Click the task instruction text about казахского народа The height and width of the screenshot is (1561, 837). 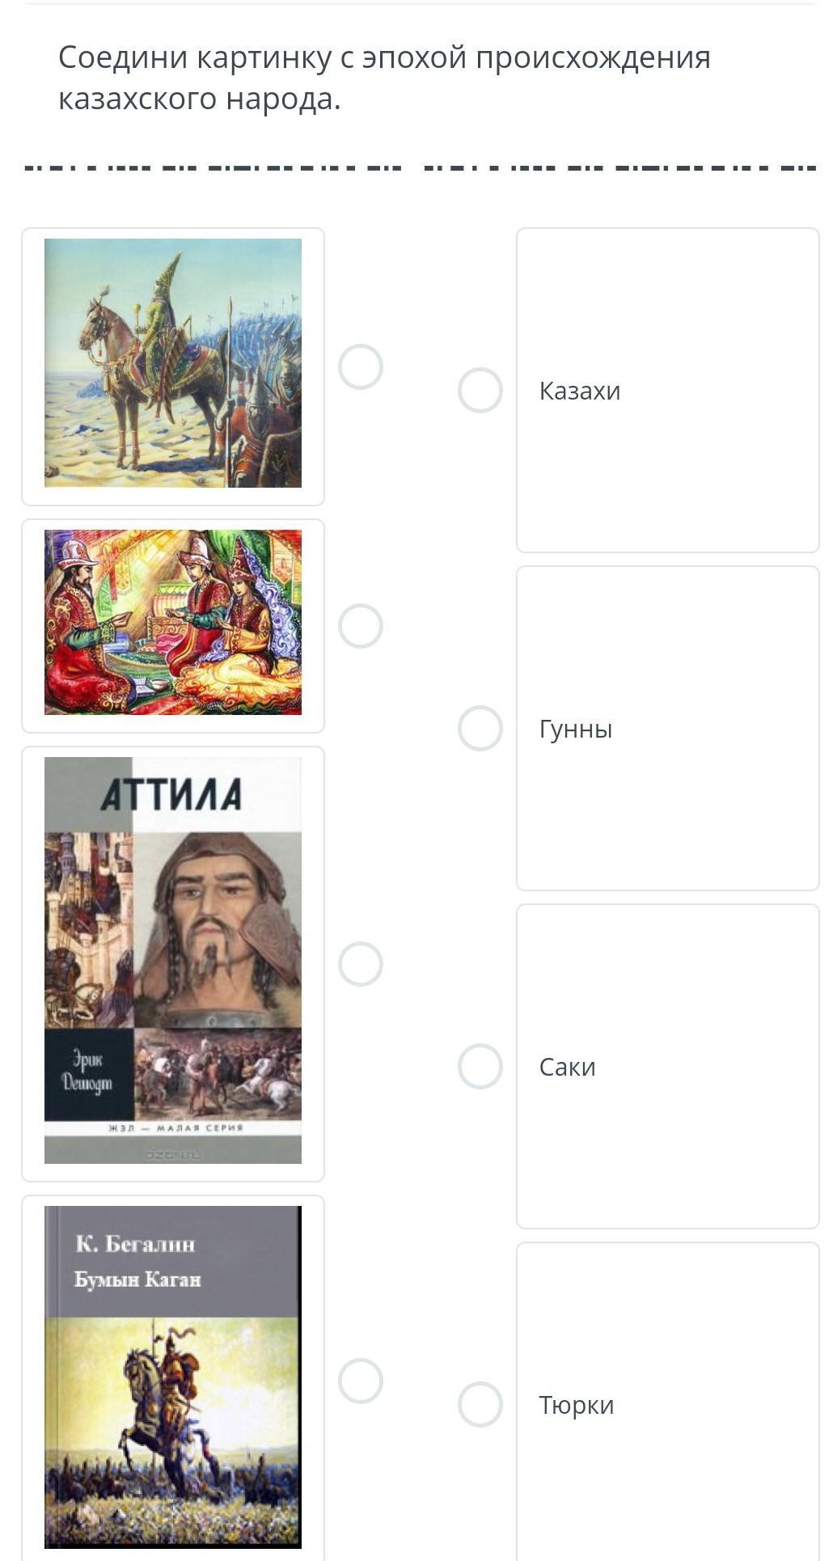384,78
